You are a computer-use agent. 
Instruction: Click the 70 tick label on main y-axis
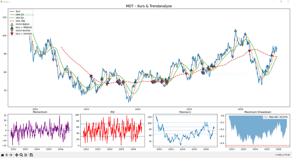click(5, 90)
